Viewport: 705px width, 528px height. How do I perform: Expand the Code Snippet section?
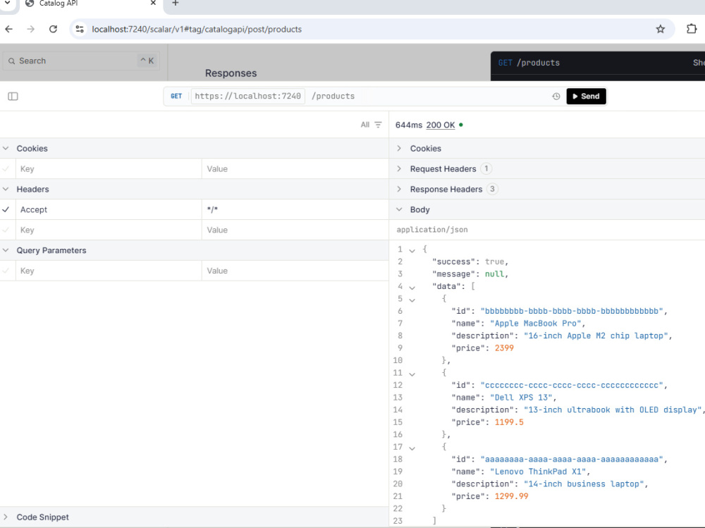[6, 517]
